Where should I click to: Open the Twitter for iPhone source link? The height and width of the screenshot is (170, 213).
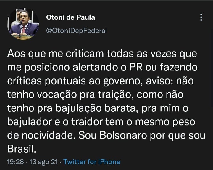92,162
